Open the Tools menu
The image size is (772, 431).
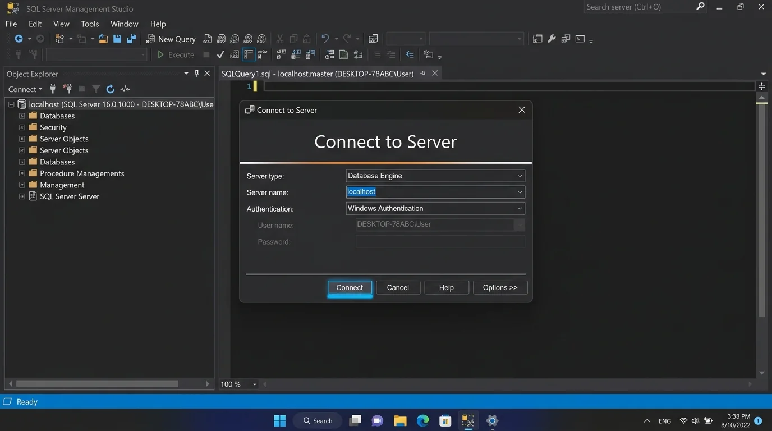pos(90,24)
